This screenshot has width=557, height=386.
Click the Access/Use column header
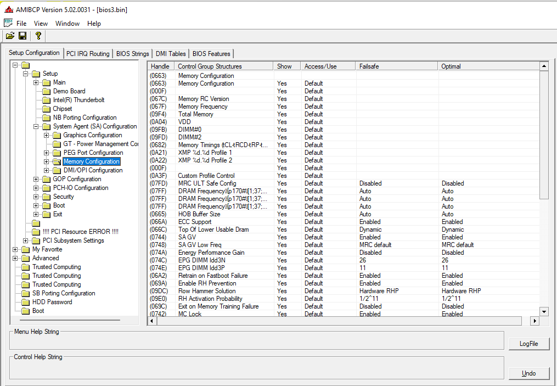coord(328,66)
